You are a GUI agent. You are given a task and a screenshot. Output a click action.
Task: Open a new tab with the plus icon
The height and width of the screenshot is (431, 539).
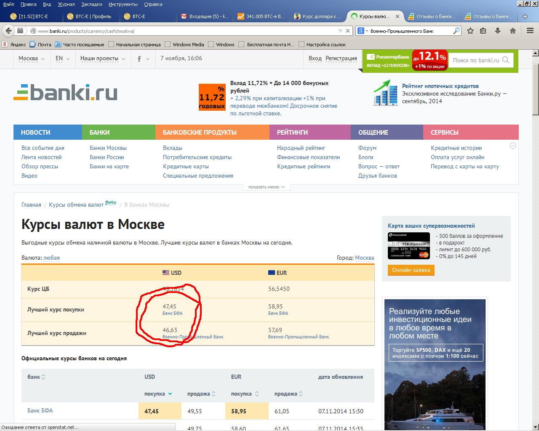tap(525, 16)
